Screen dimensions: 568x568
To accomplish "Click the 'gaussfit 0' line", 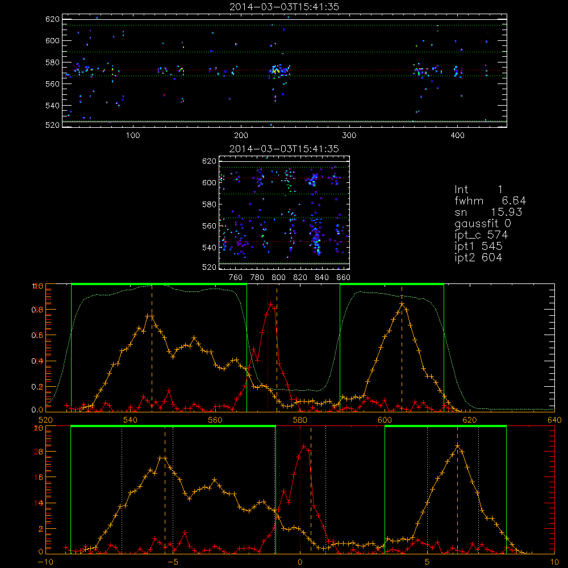I will coord(483,223).
